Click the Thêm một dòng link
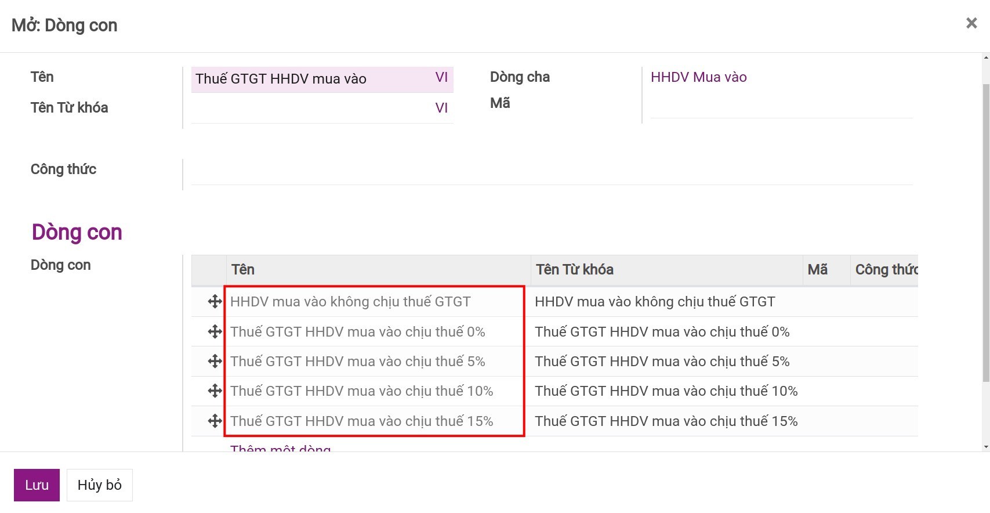Screen dimensions: 990x513 pos(280,449)
